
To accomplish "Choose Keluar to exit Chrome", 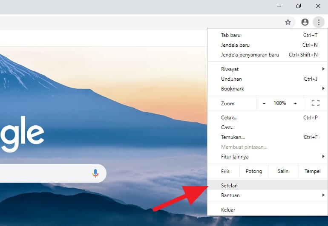I will (x=268, y=210).
